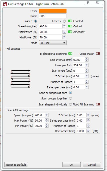This screenshot has height=171, width=107.
Task: Click the question mark help button
Action: [x=88, y=3]
